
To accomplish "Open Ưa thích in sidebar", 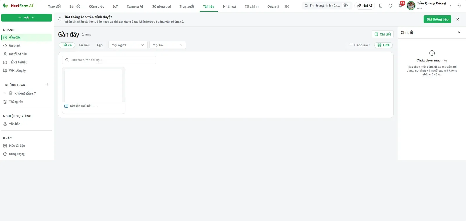I will point(27,46).
